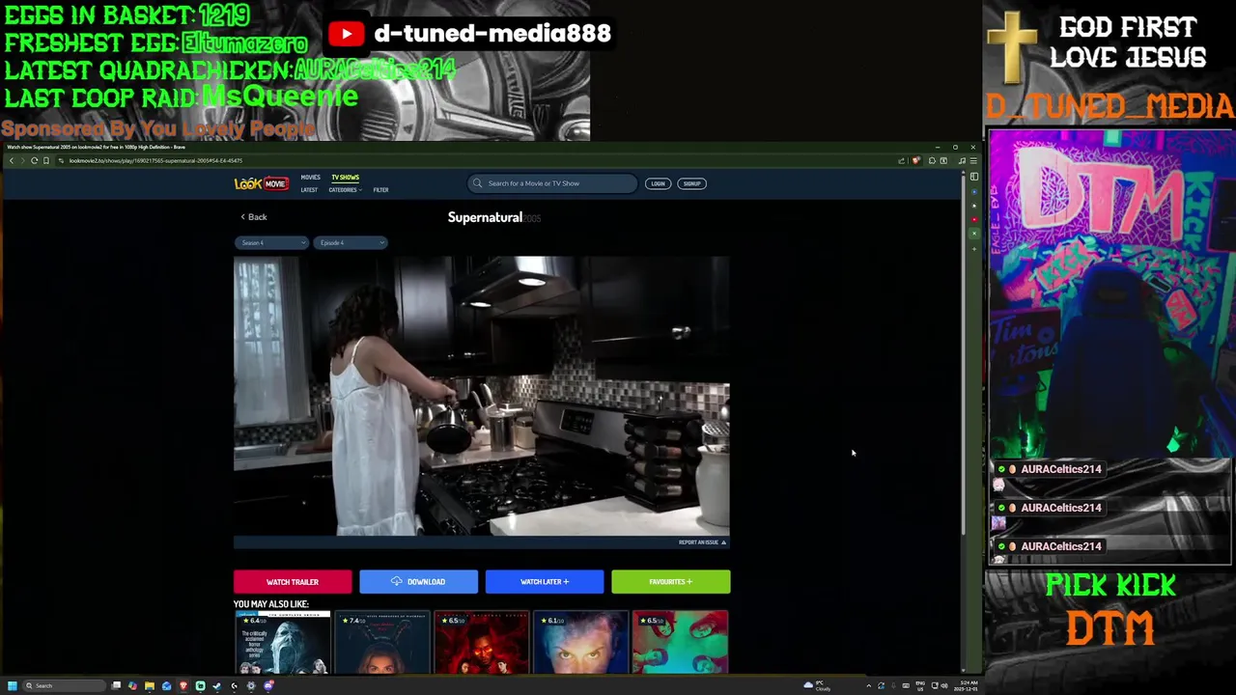Open the share icon in address bar
1236x695 pixels.
pos(901,160)
